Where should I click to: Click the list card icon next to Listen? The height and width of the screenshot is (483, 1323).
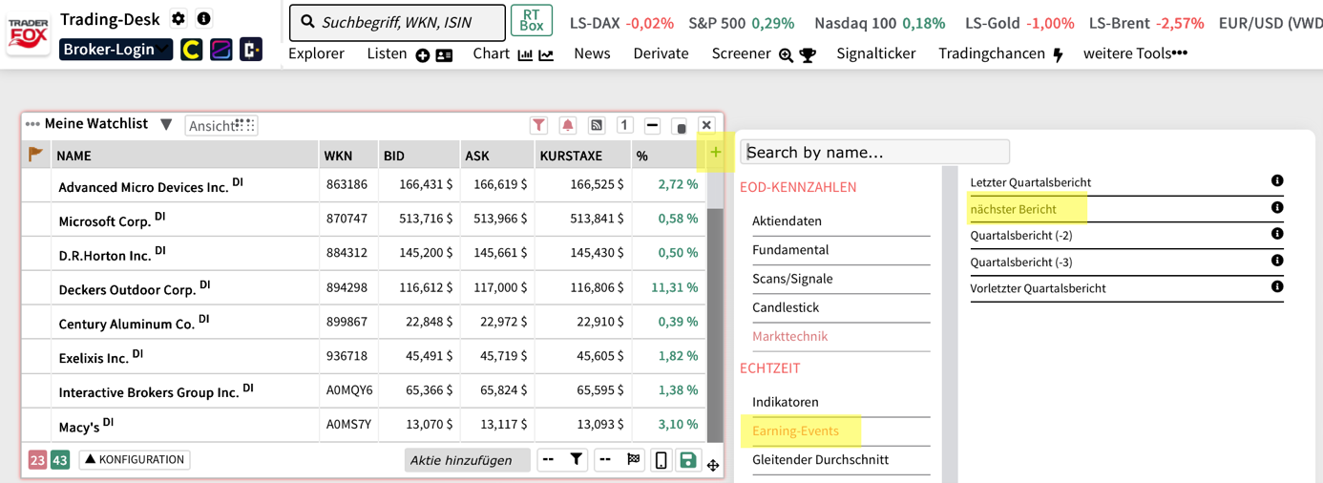pyautogui.click(x=444, y=55)
